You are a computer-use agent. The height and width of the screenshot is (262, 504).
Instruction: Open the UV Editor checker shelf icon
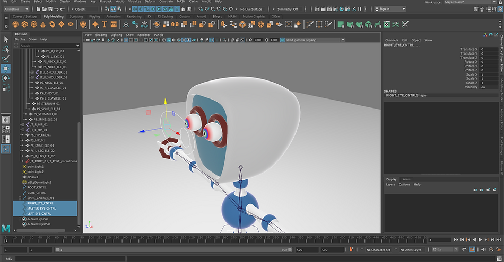coord(387,24)
